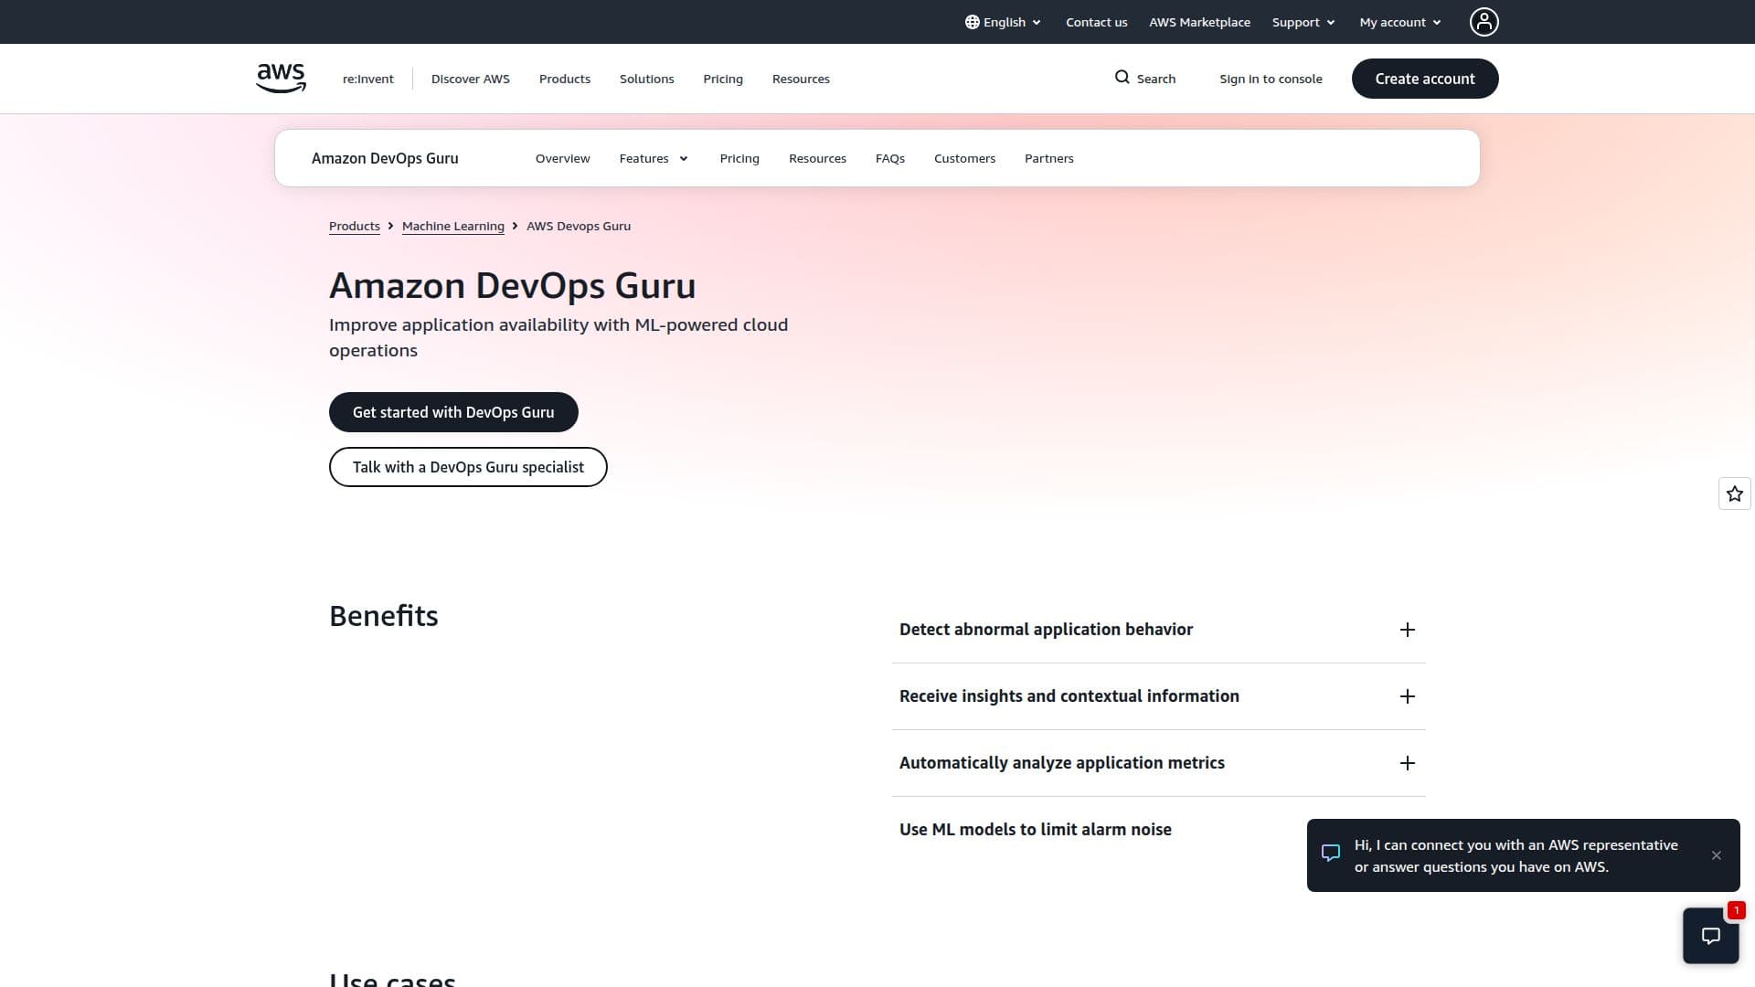Expand Detect abnormal application behavior
This screenshot has width=1755, height=987.
1158,630
